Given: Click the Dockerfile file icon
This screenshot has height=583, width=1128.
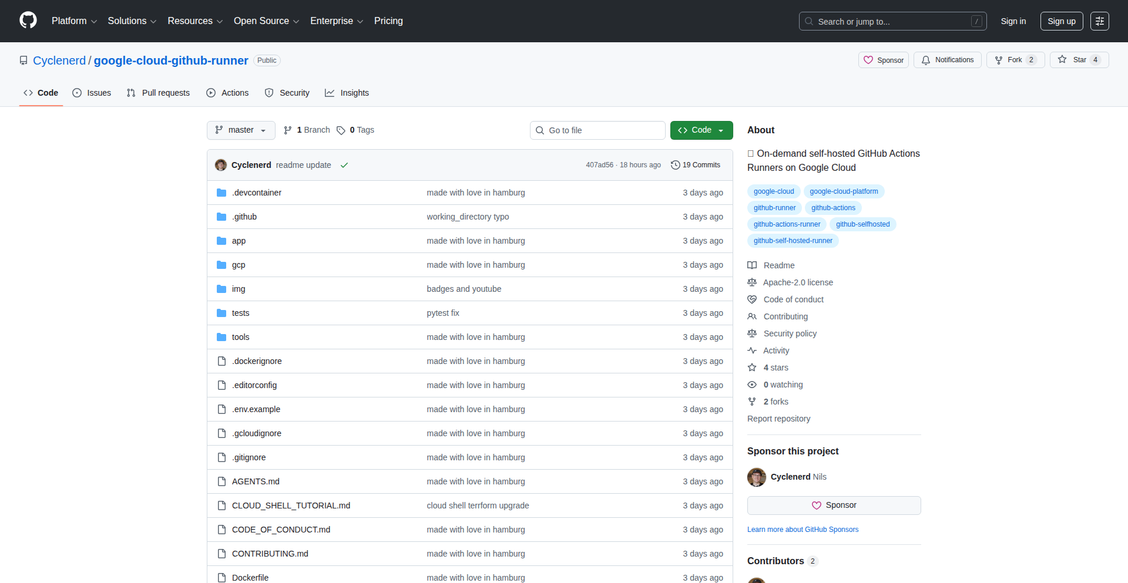Looking at the screenshot, I should pos(221,577).
